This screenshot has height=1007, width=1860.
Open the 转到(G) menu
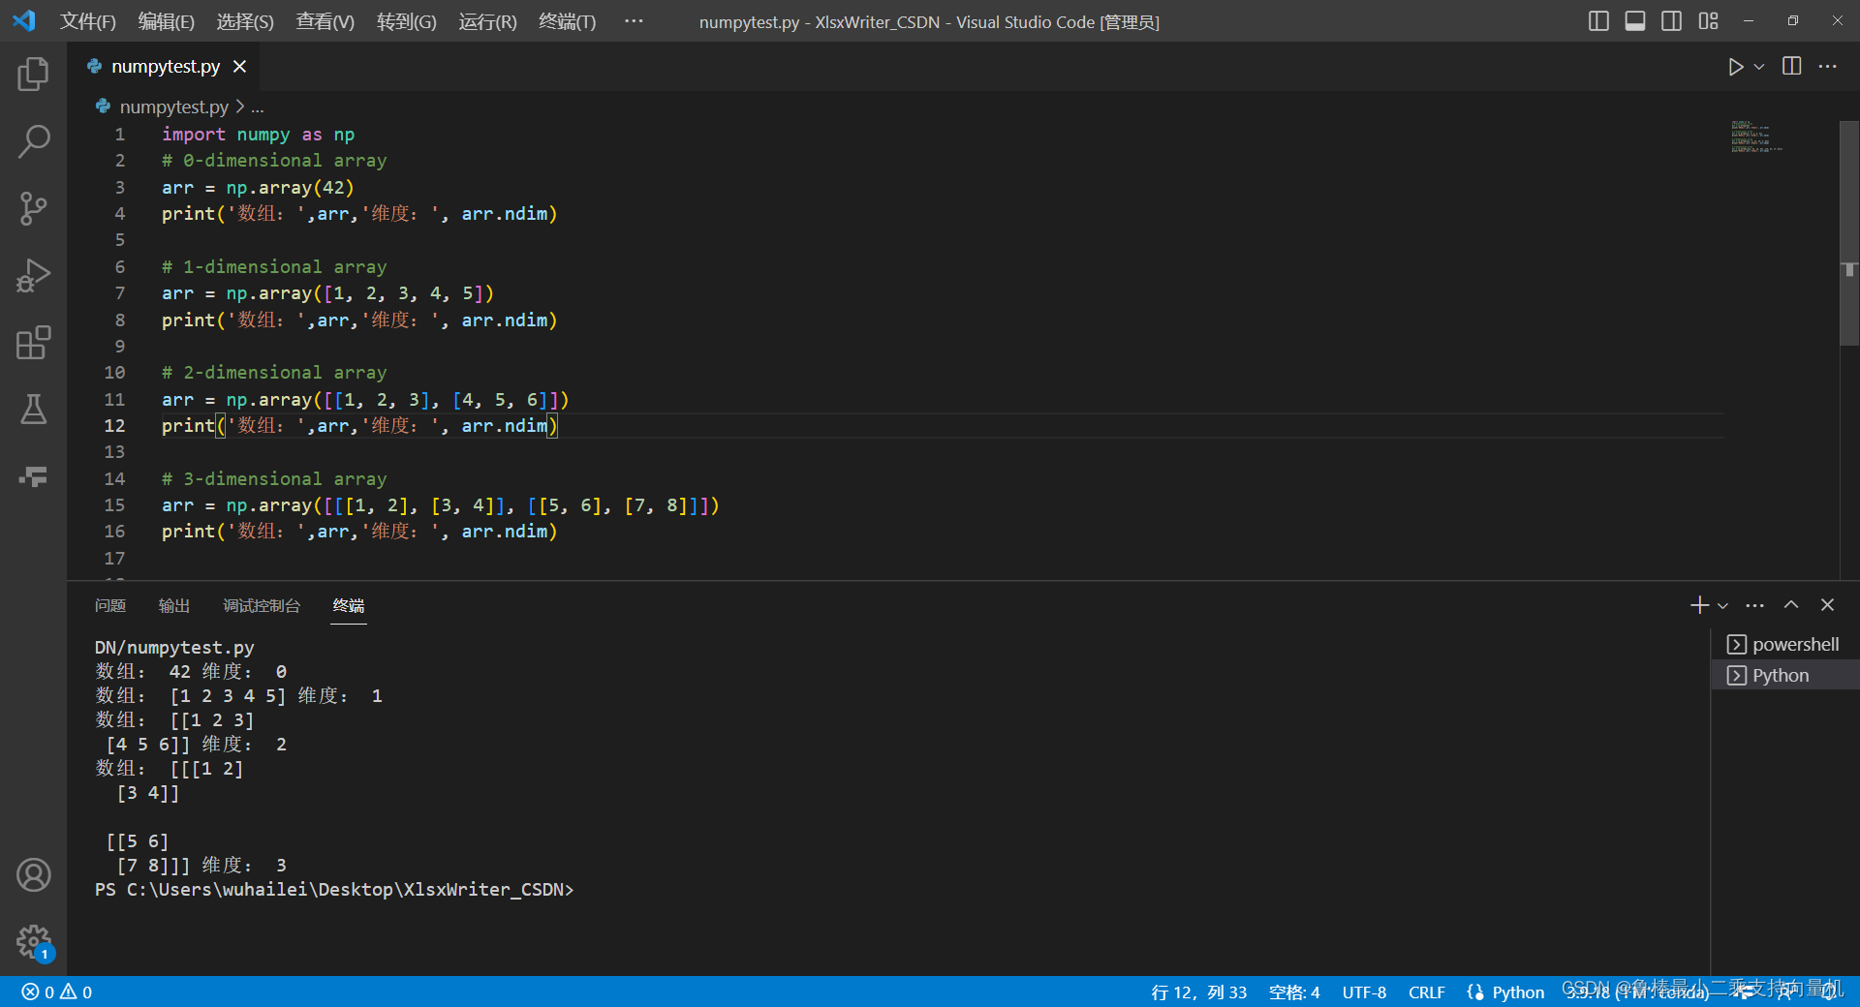407,21
